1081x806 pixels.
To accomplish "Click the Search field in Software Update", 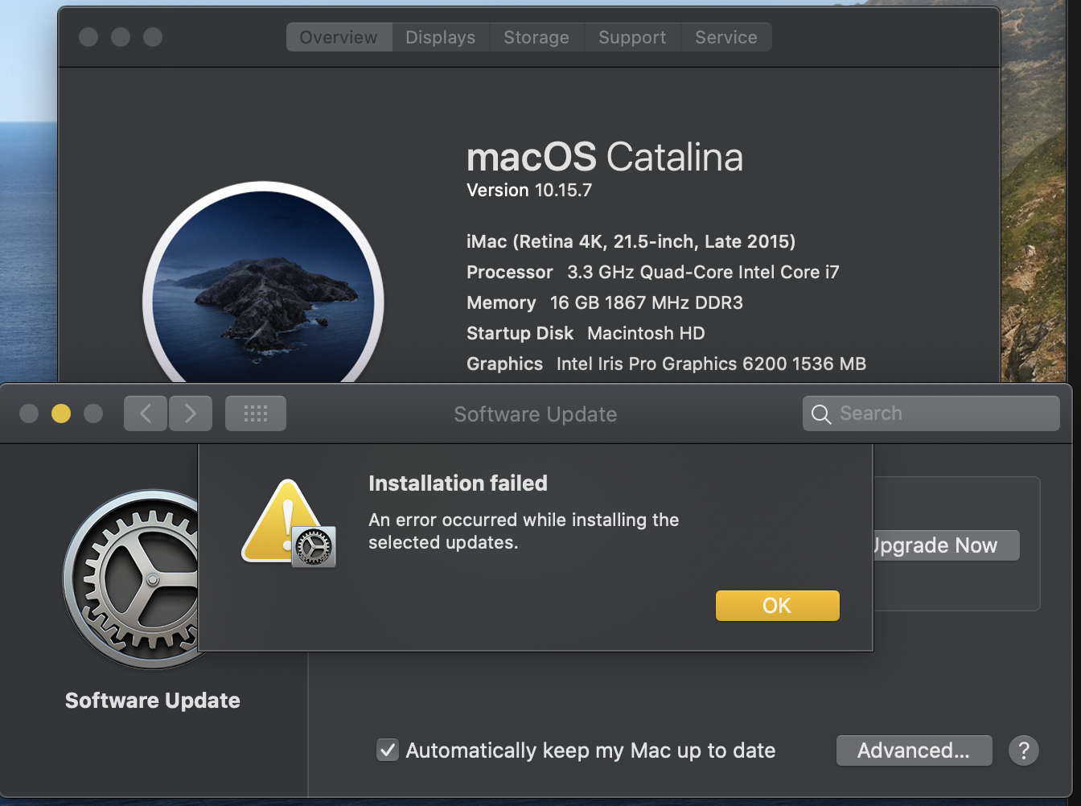I will tap(931, 413).
